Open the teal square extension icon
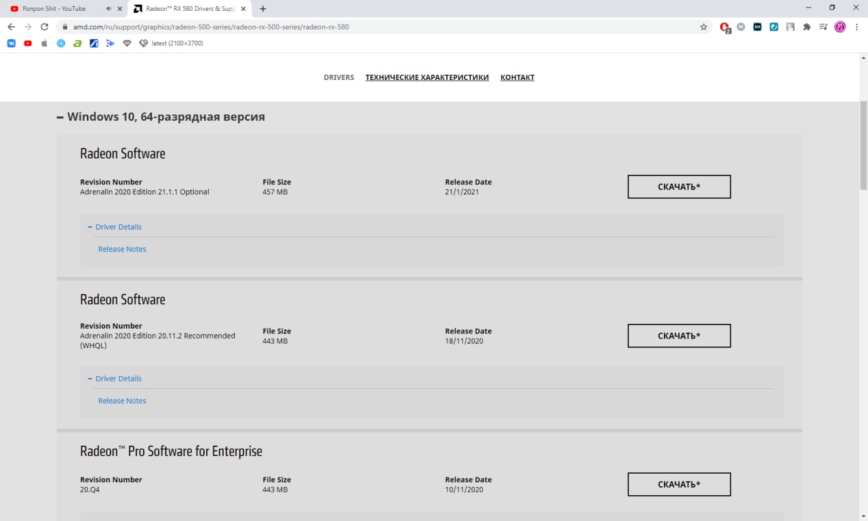 pyautogui.click(x=774, y=27)
